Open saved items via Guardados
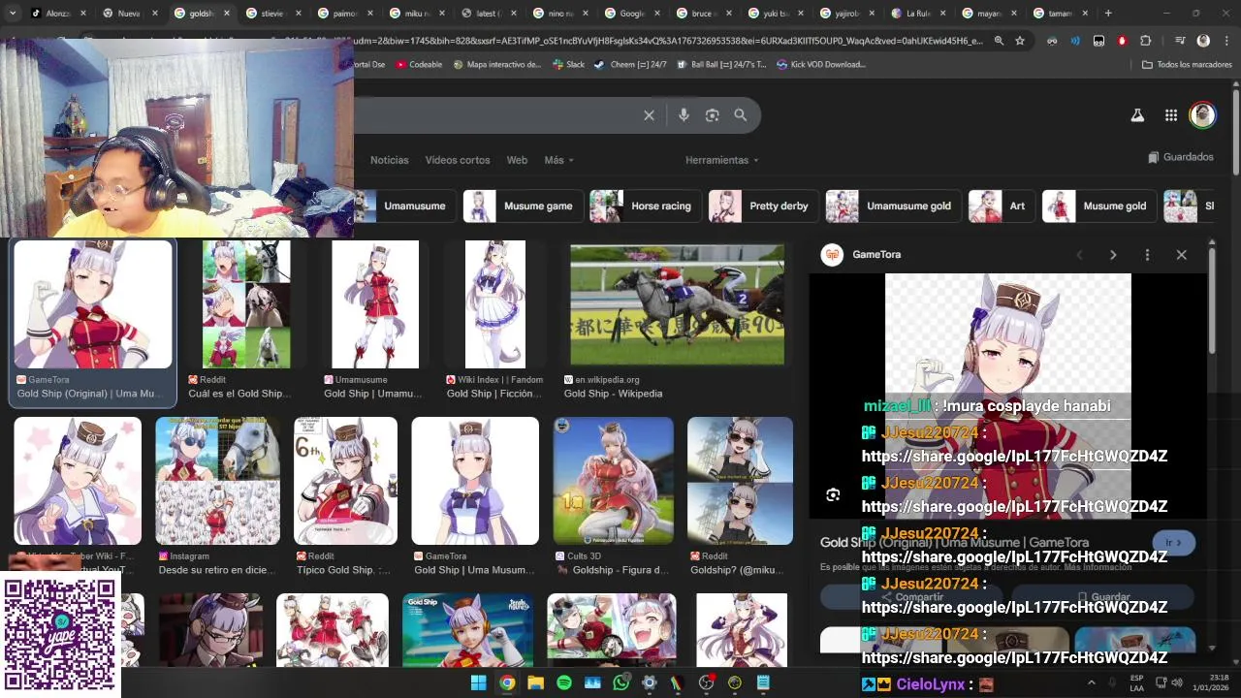Screen dimensions: 1241x698 [1181, 157]
